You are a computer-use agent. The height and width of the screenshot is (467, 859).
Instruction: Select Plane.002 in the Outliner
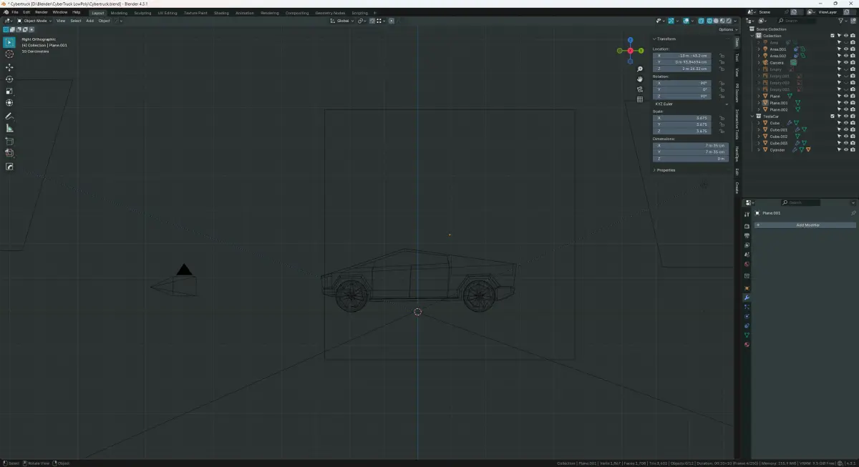coord(780,109)
